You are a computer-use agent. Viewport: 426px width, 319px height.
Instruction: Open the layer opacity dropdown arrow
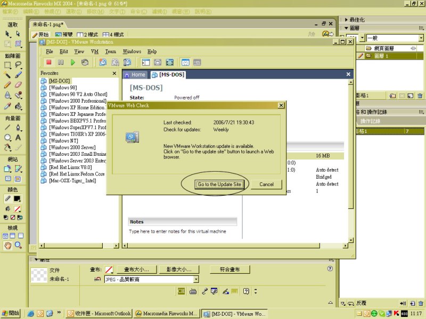pyautogui.click(x=362, y=38)
